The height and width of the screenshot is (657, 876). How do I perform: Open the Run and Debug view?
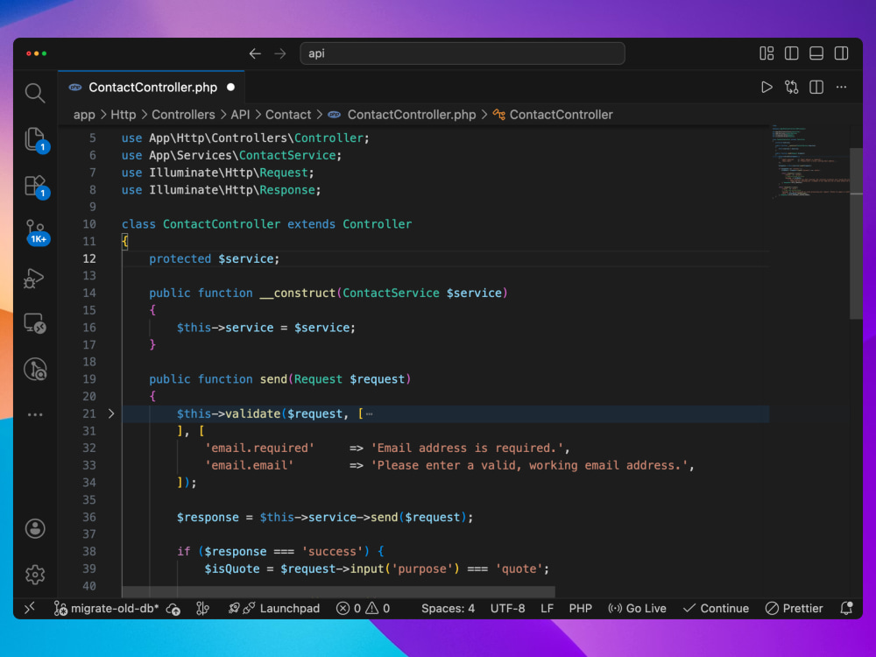coord(34,279)
